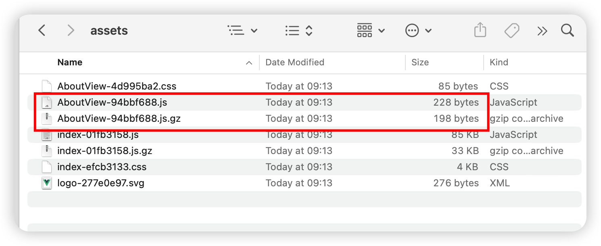Open the list view options menu

[242, 30]
